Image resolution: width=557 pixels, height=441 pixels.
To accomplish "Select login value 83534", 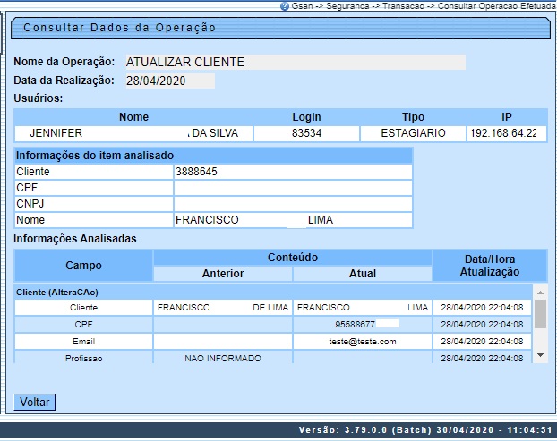I will pos(306,133).
